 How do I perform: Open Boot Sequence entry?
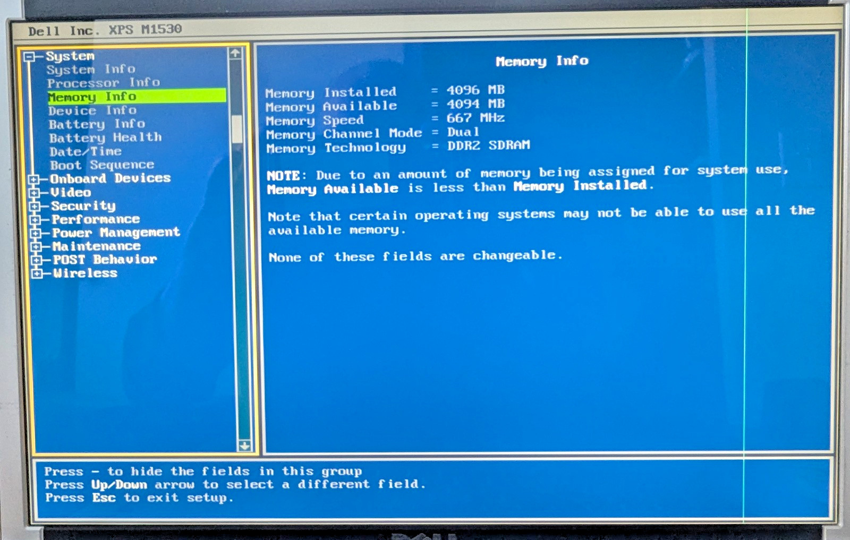[x=102, y=165]
